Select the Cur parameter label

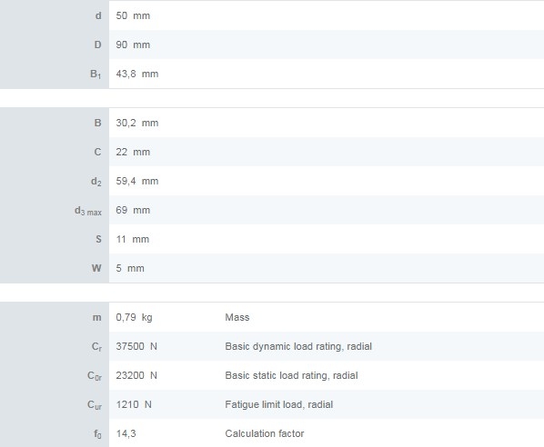tap(95, 405)
